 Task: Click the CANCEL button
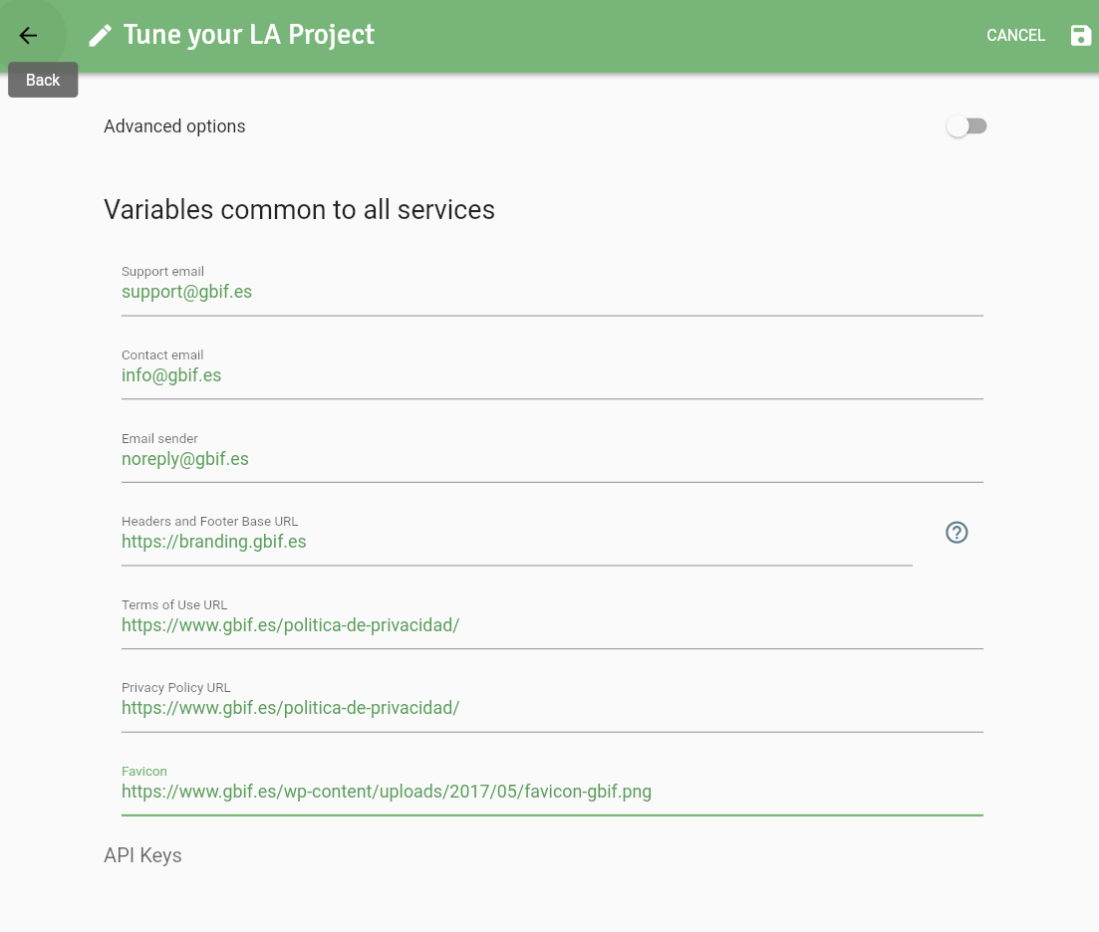1015,36
